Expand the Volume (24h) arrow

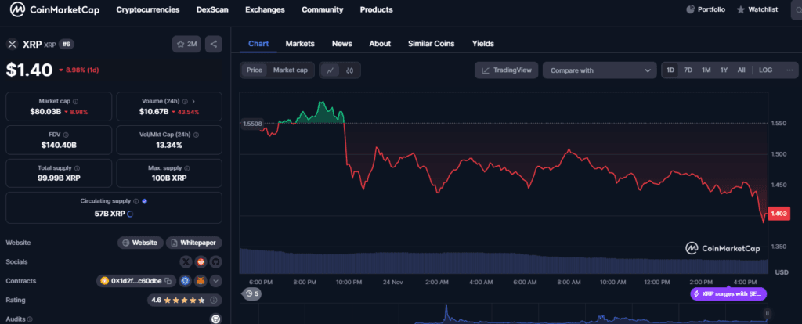click(x=193, y=101)
